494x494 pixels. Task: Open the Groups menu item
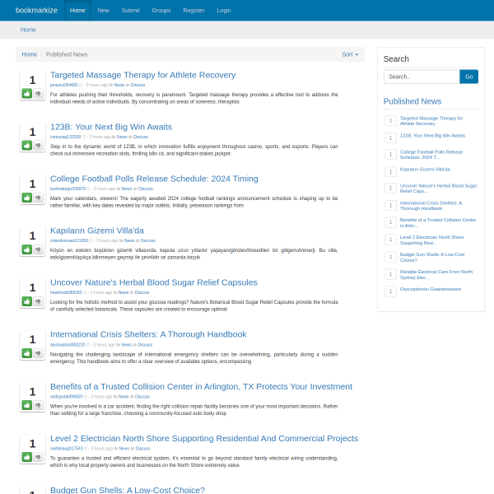(x=161, y=10)
